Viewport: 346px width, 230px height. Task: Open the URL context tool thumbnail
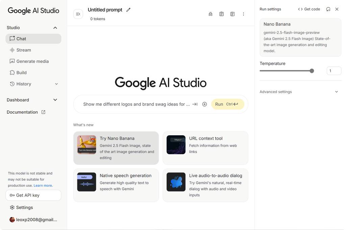point(176,145)
